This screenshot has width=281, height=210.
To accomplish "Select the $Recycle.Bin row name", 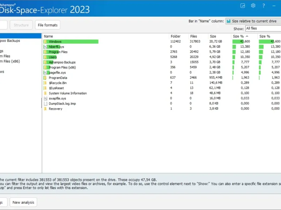I will pyautogui.click(x=58, y=83).
